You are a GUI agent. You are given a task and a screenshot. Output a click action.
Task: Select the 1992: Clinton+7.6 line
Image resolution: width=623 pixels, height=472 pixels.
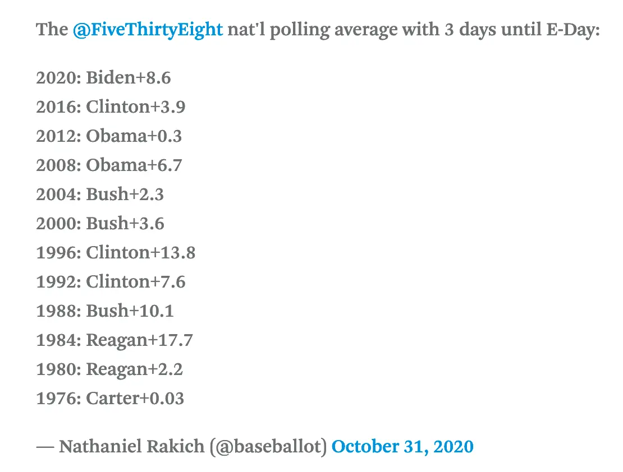111,282
